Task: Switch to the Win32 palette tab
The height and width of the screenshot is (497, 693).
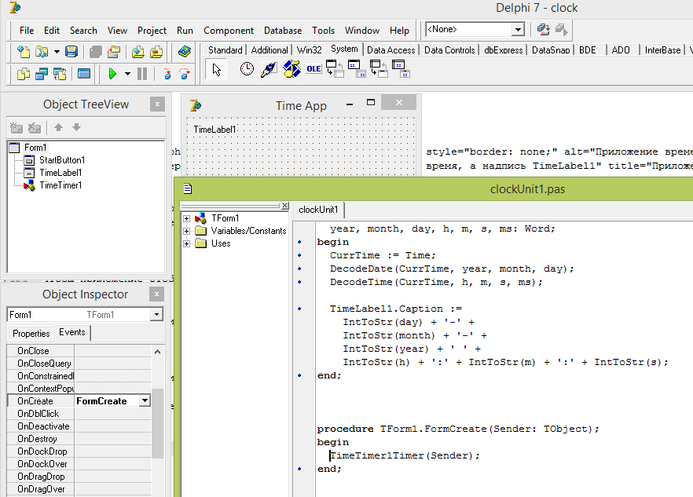Action: [309, 50]
